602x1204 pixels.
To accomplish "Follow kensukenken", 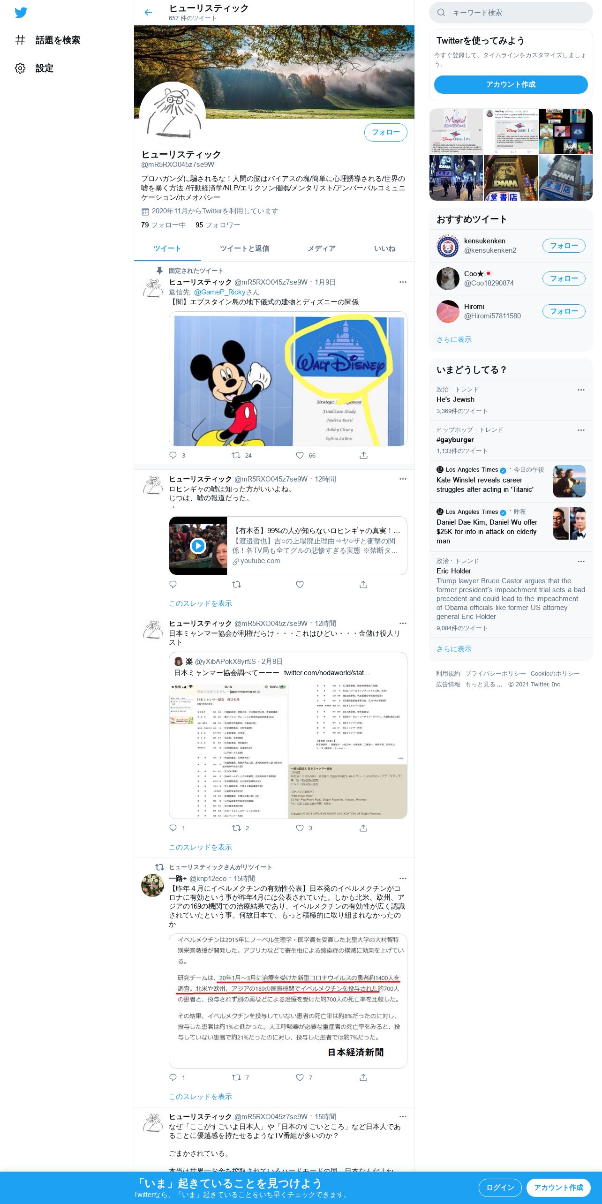I will tap(564, 246).
